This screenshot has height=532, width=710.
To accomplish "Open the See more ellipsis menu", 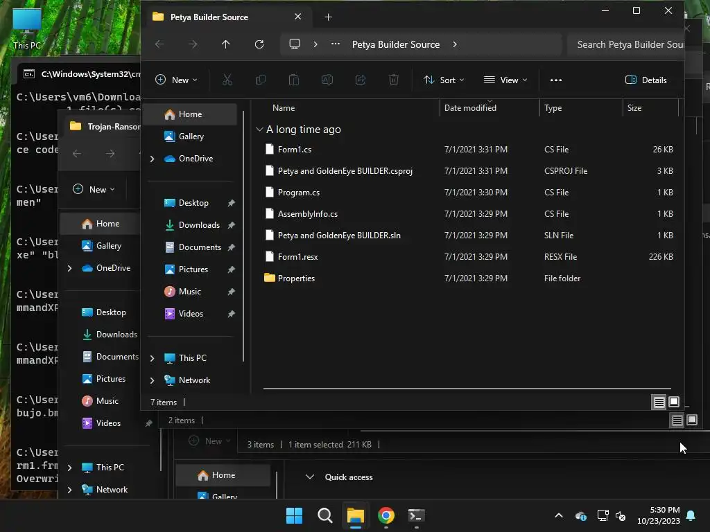I will [556, 80].
